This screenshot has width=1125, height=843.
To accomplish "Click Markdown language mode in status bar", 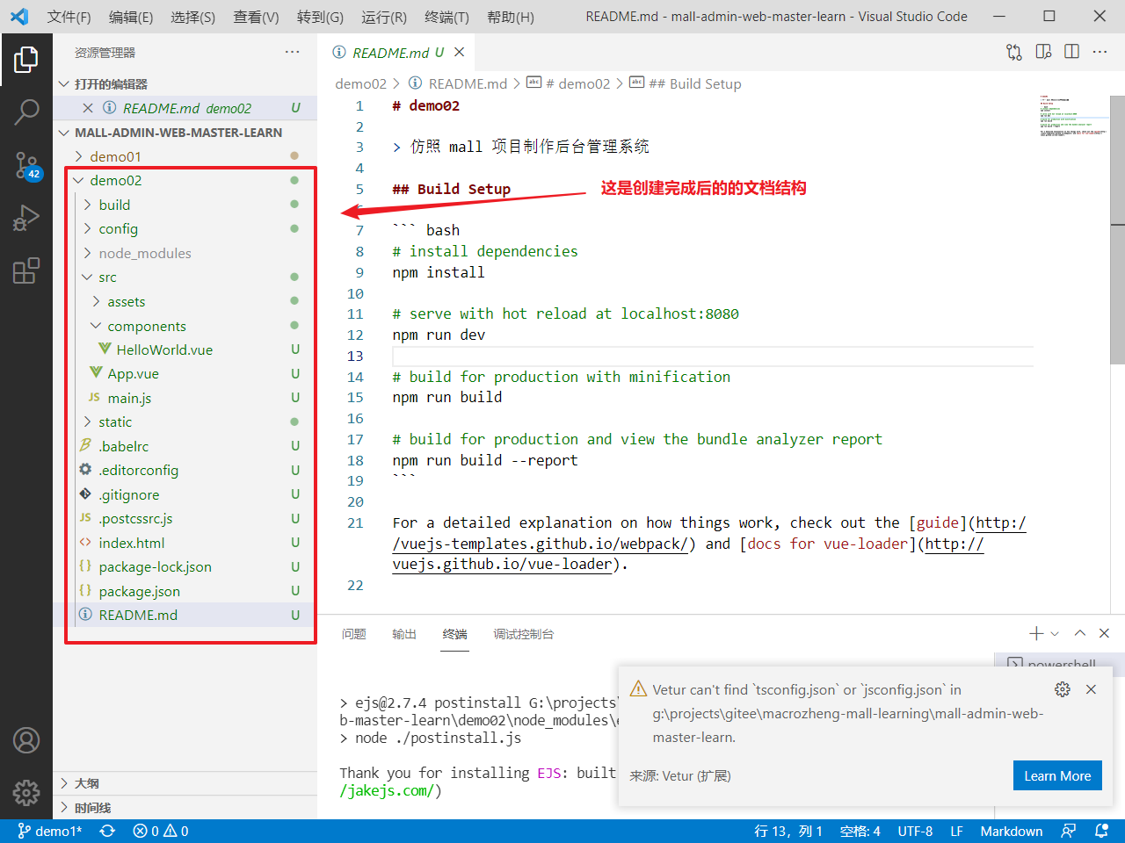I will [1012, 830].
